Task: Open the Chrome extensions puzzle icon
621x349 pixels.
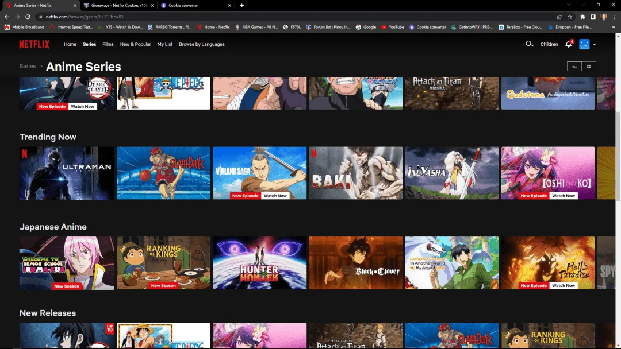Action: pos(582,17)
